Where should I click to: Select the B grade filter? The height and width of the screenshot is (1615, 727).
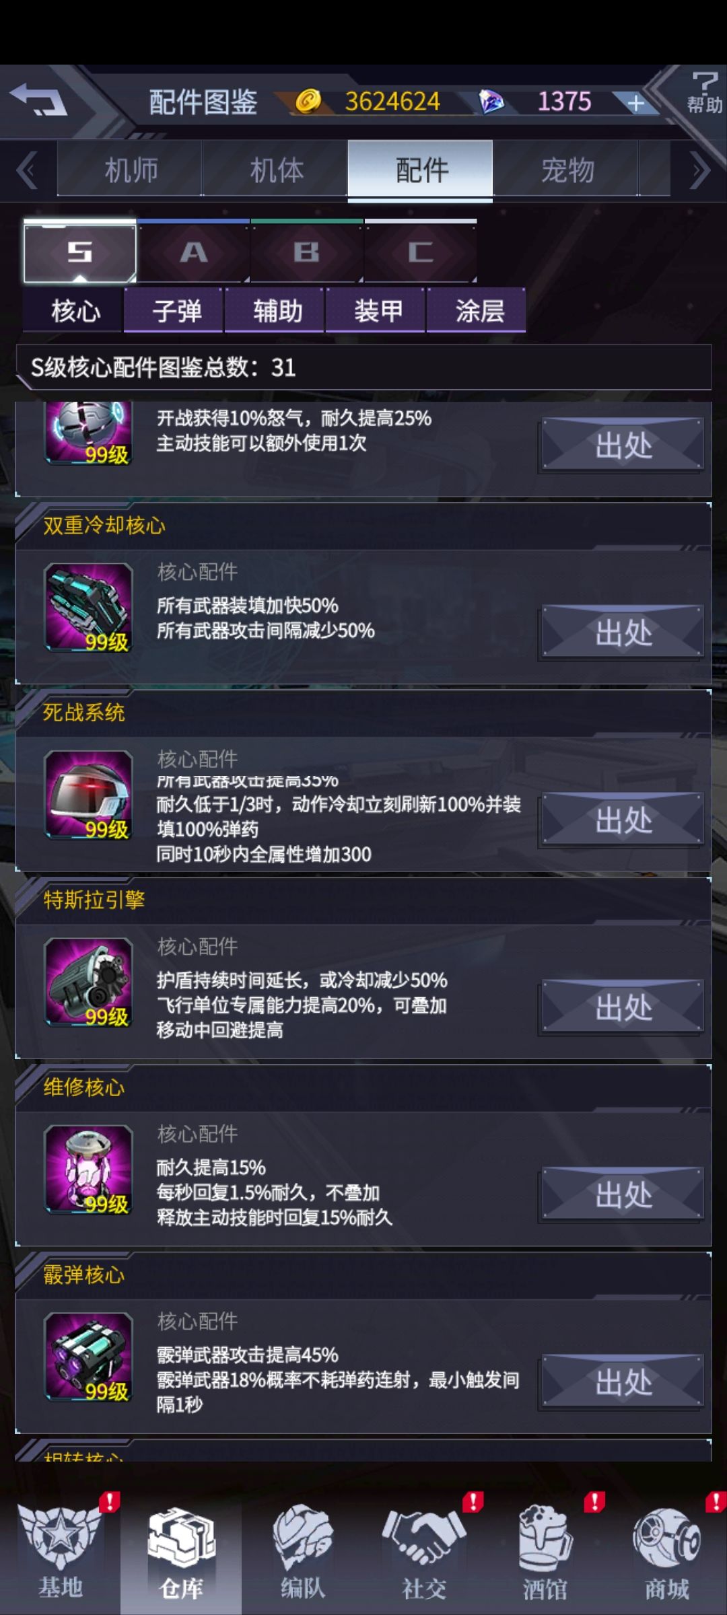click(x=307, y=252)
